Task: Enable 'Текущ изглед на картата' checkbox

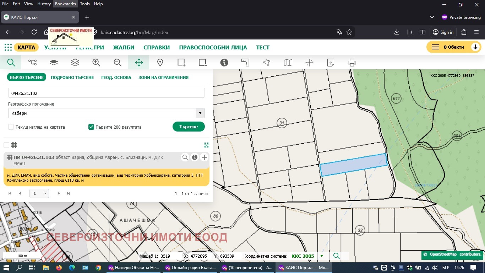Action: click(11, 127)
